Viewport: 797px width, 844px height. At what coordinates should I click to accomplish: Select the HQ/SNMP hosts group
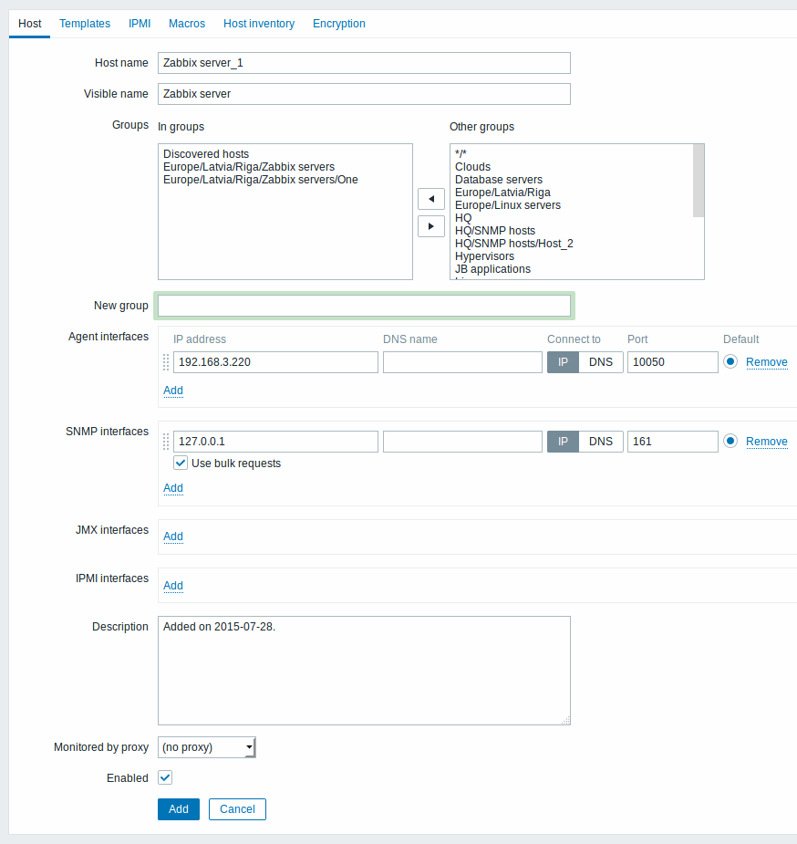pos(495,231)
